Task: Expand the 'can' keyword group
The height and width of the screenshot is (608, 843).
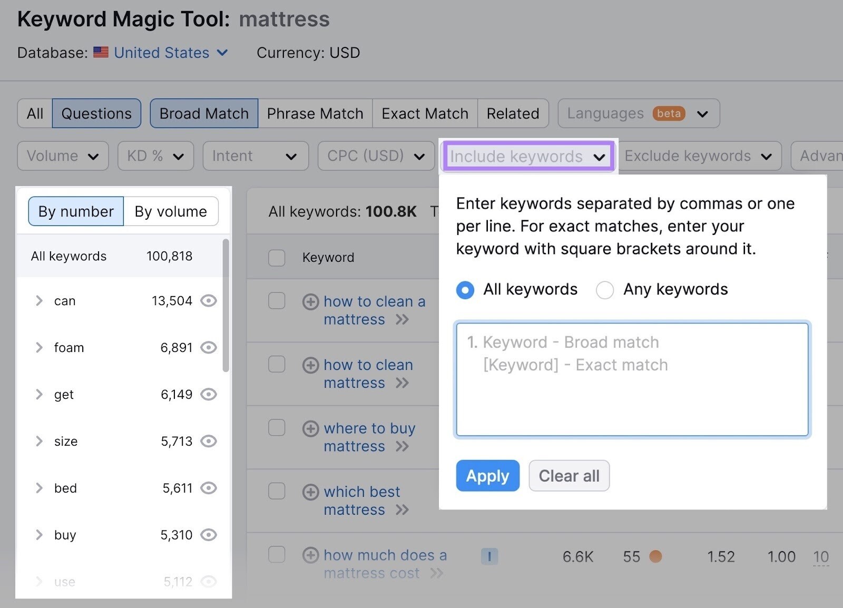Action: tap(39, 301)
